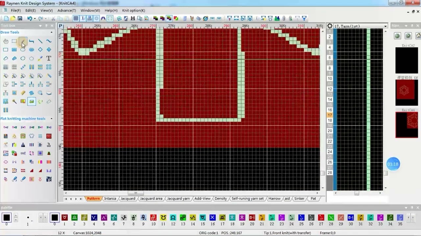
Task: Click the blue 01:18 timer bubble
Action: [393, 164]
